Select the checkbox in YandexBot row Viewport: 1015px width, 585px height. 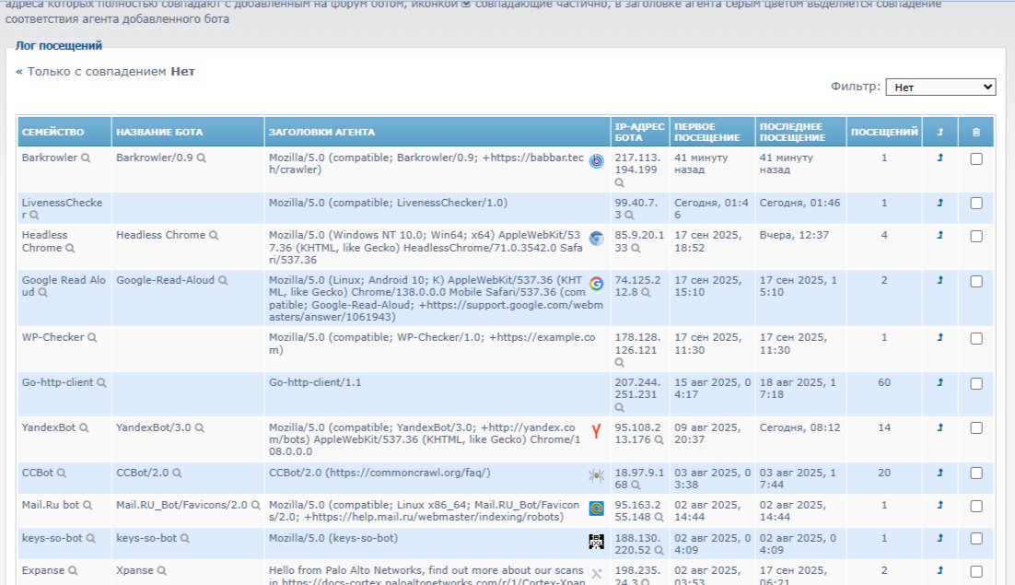tap(976, 428)
